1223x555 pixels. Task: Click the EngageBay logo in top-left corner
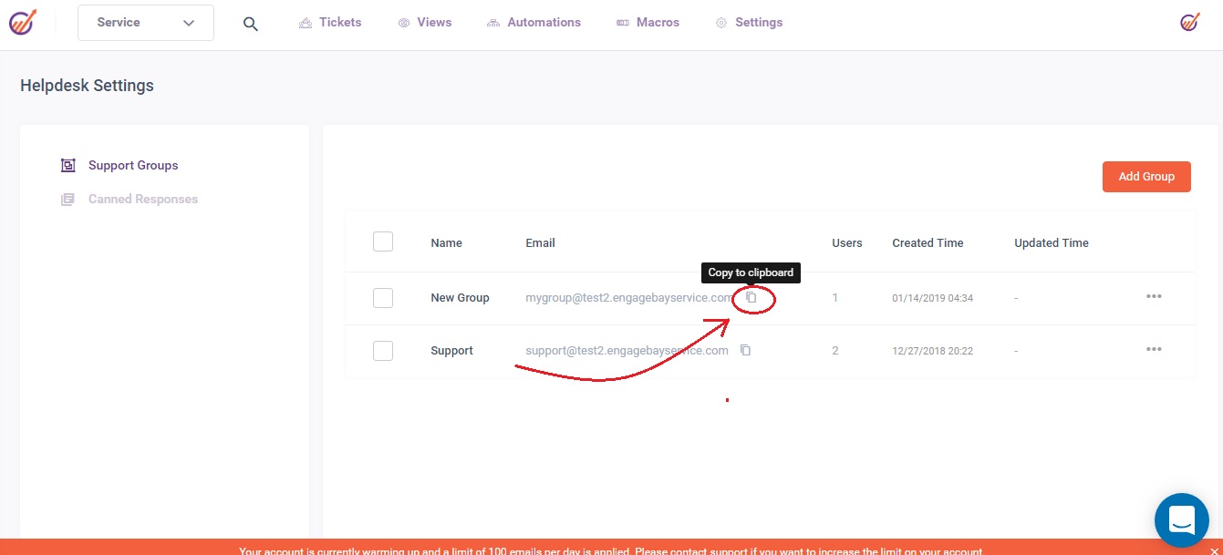tap(23, 22)
